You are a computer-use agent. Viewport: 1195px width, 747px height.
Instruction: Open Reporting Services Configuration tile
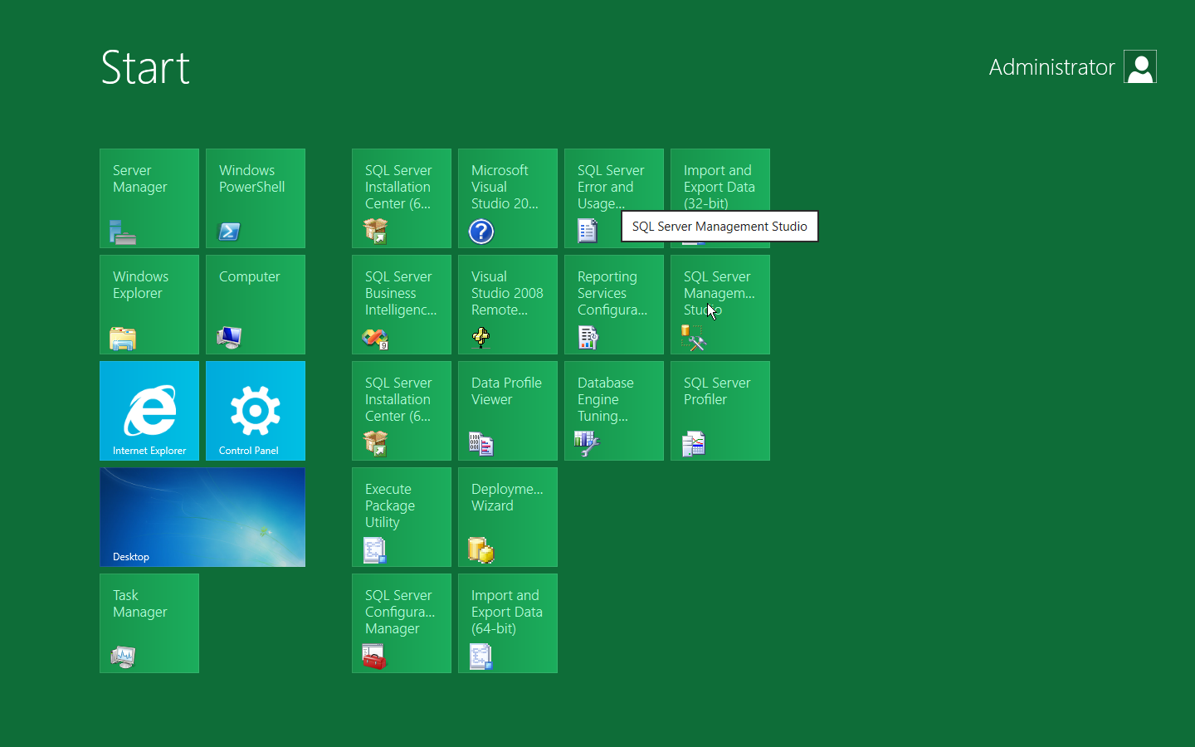(x=614, y=305)
